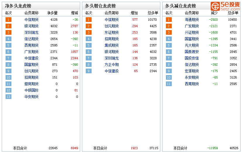Open 创元期货 in the 净多头龙虎榜 table

tap(32, 71)
